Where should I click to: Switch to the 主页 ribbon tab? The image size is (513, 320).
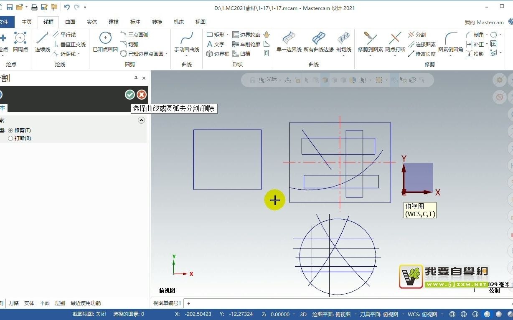click(x=27, y=22)
